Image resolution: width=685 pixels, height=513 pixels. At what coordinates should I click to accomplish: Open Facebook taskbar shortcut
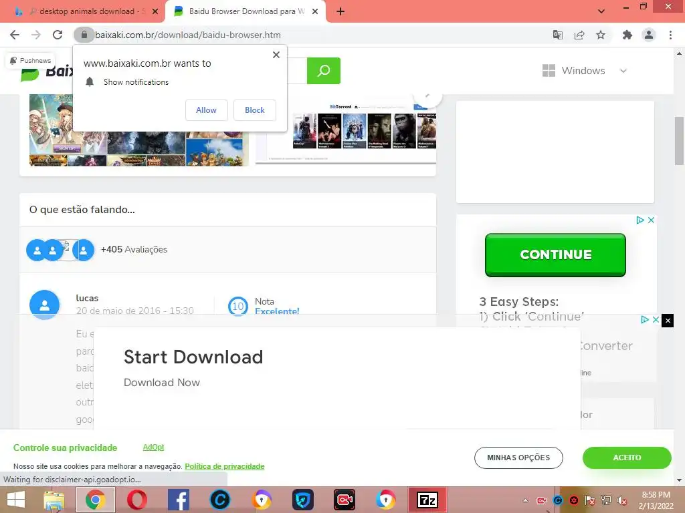point(178,500)
